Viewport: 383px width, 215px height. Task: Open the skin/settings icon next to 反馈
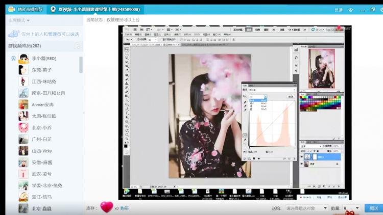tap(350, 10)
